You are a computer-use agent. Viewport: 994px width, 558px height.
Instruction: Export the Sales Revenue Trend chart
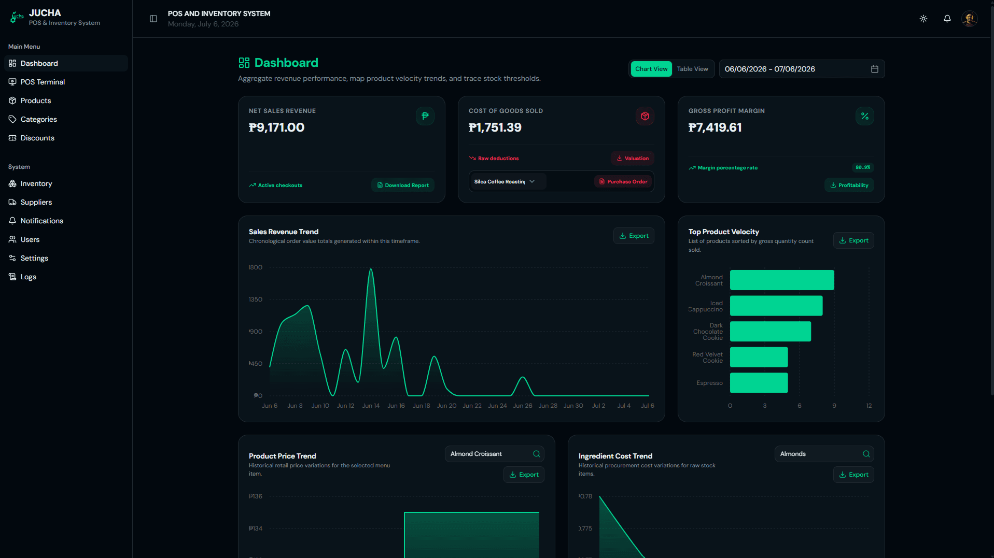(x=634, y=236)
